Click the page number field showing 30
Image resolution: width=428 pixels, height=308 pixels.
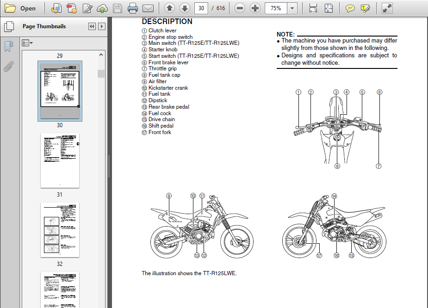[201, 8]
